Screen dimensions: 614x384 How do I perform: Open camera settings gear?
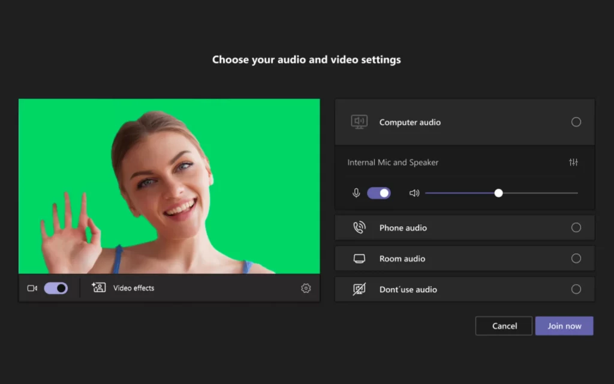pos(306,288)
